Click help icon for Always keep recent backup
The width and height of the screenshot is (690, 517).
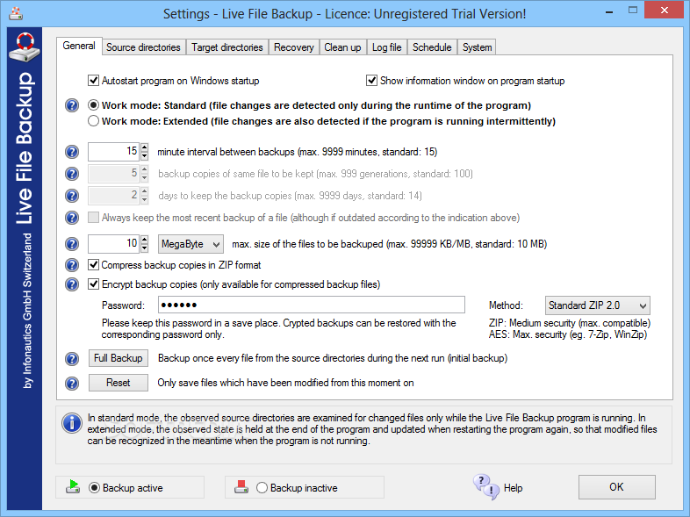[x=72, y=218]
